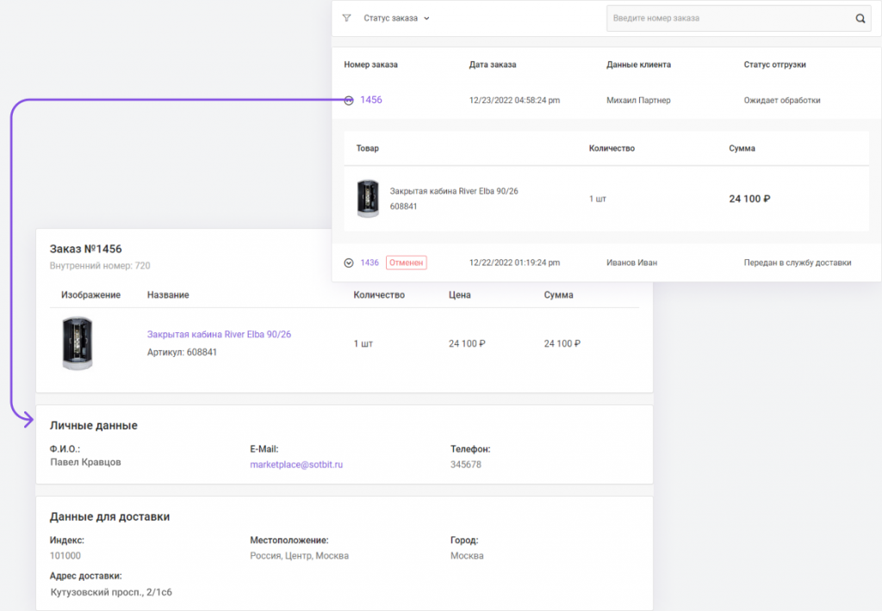This screenshot has width=882, height=611.
Task: Click the bold 24 100 ₽ sum
Action: [x=750, y=199]
